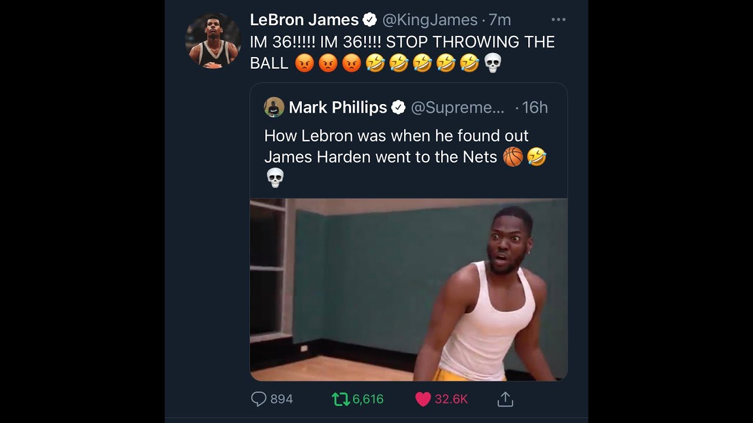Open the three-dot more options menu

(558, 20)
